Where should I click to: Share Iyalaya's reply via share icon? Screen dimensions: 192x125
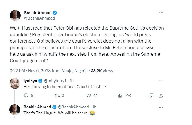click(x=161, y=95)
